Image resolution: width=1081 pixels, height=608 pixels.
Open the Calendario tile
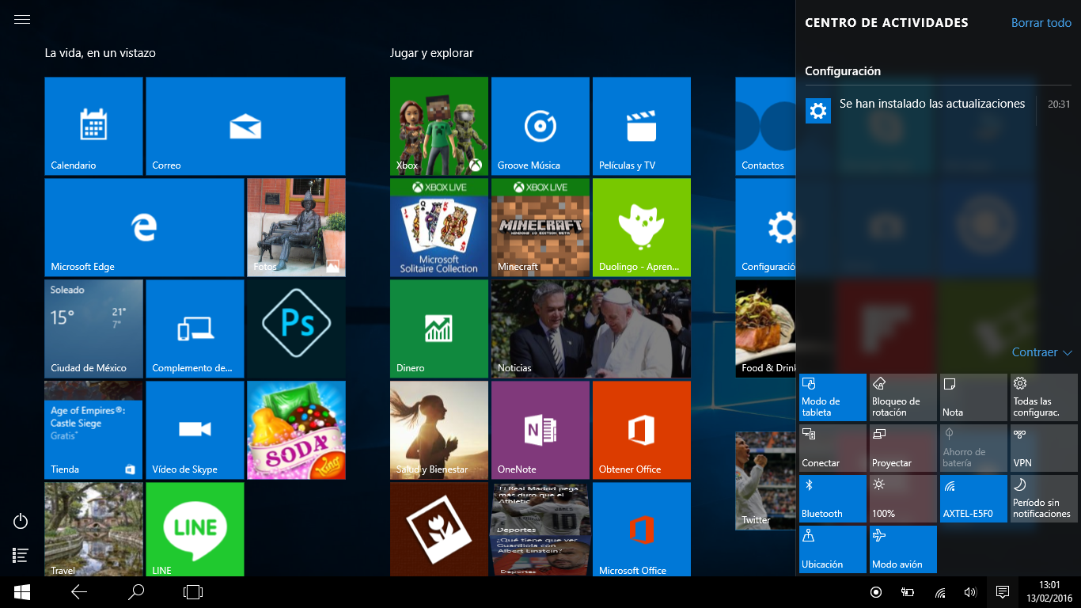tap(93, 126)
